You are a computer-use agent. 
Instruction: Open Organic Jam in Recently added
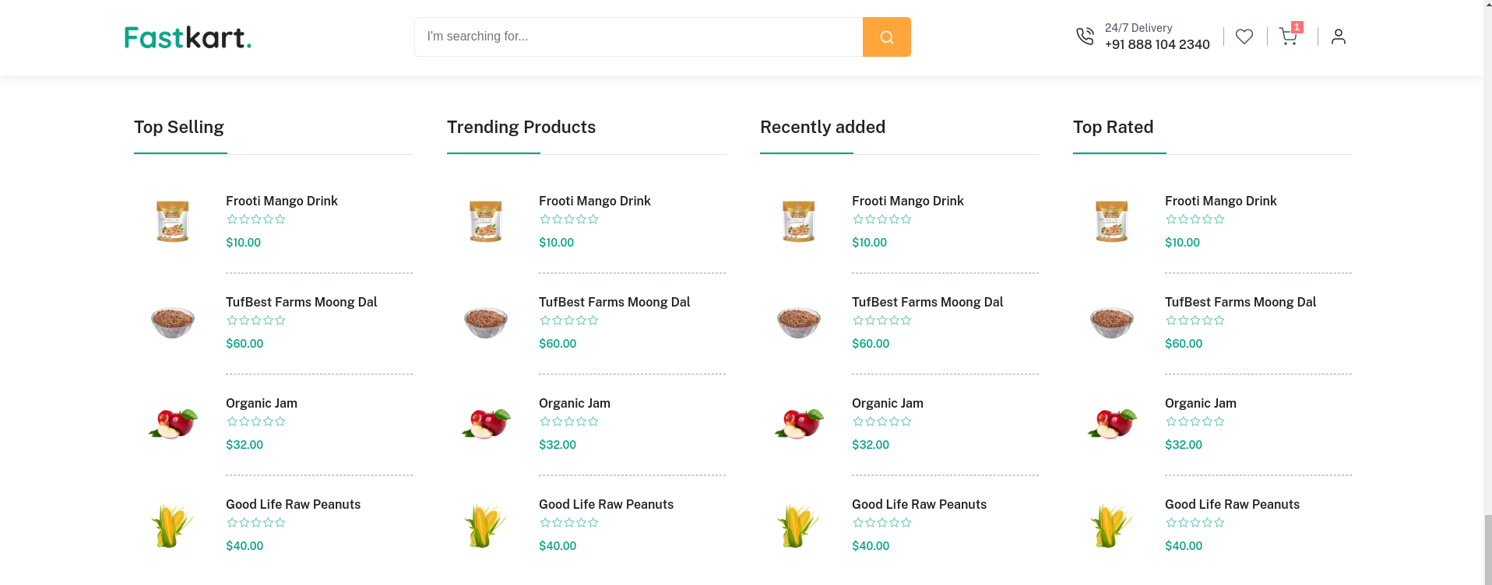(x=887, y=403)
